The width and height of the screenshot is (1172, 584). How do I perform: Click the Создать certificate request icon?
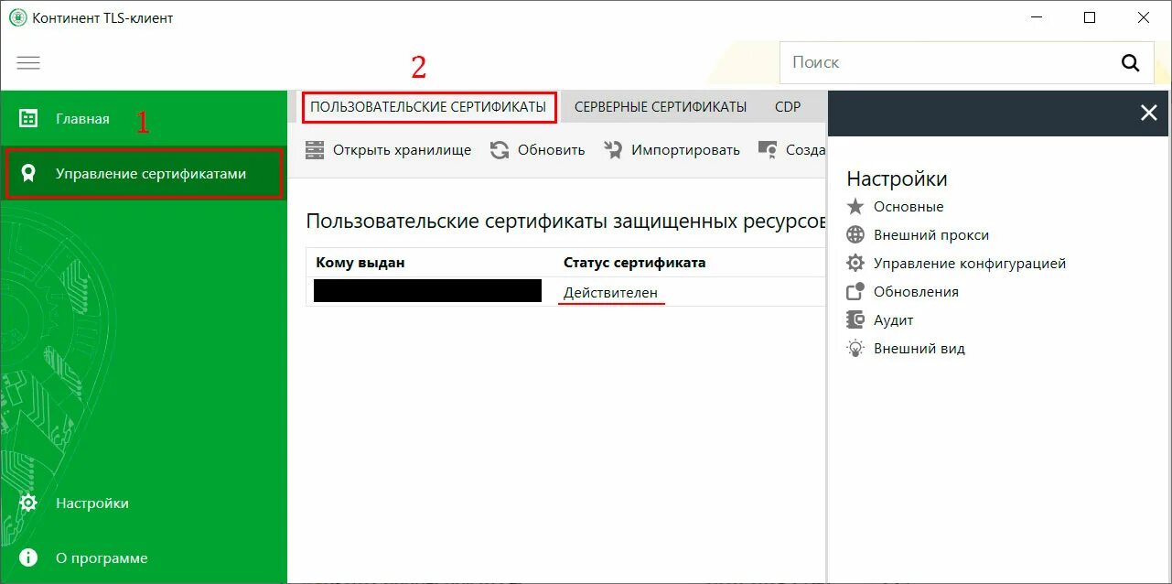[x=768, y=149]
